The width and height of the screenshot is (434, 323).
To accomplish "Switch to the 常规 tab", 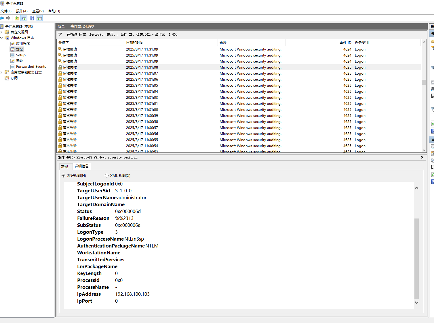I will pos(64,167).
